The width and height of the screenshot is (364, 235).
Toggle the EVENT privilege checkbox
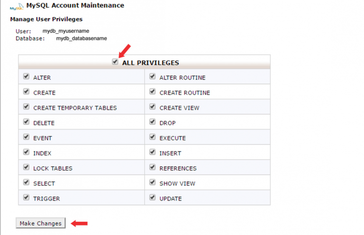pos(26,137)
